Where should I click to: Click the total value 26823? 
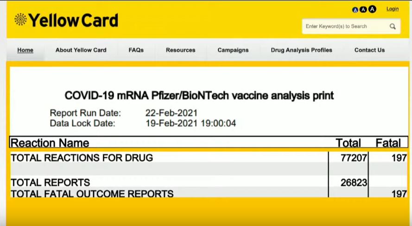pyautogui.click(x=354, y=183)
